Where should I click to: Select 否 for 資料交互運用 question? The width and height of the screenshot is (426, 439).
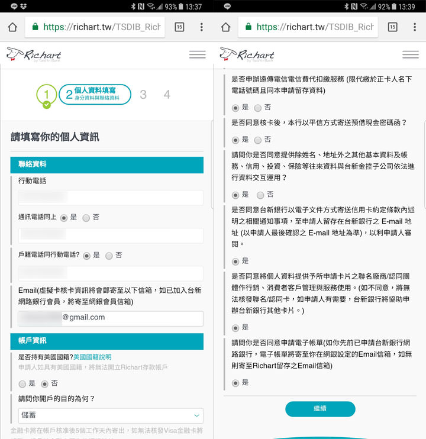click(260, 195)
